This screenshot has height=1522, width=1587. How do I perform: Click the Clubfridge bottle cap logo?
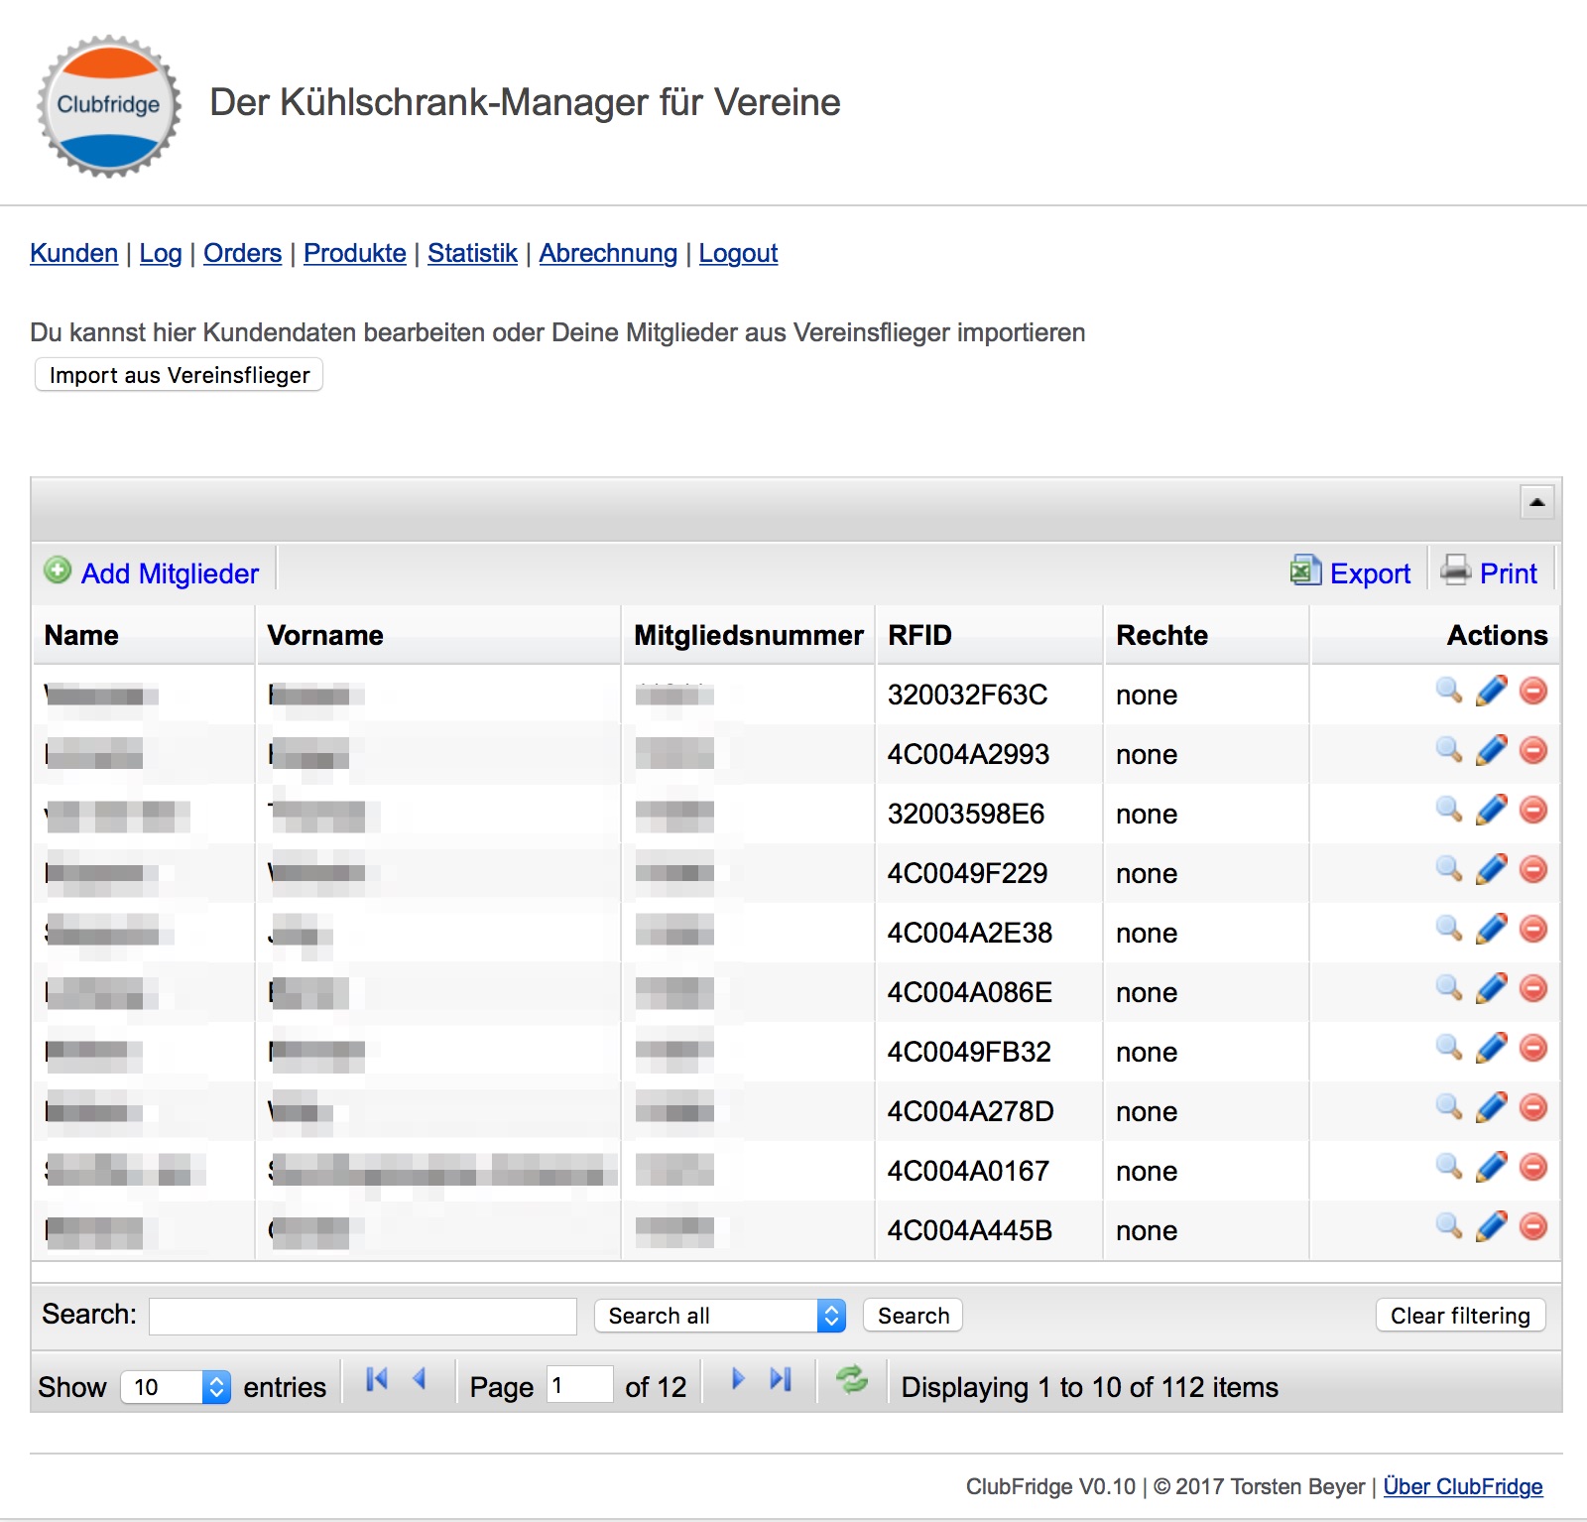click(109, 105)
